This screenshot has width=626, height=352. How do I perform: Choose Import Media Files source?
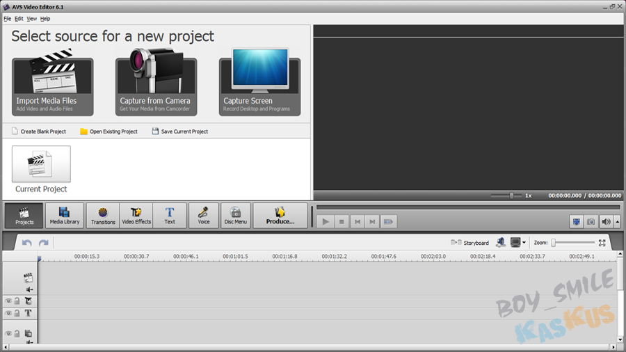tap(53, 83)
